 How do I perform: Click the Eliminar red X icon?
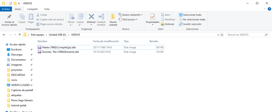click(x=91, y=17)
